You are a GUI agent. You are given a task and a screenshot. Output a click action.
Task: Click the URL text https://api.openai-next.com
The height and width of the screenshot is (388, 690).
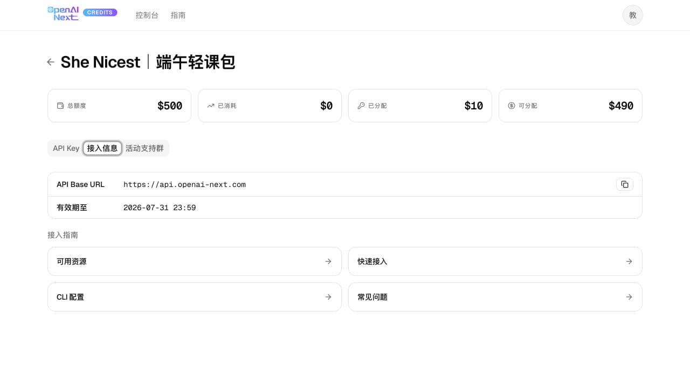pos(184,184)
